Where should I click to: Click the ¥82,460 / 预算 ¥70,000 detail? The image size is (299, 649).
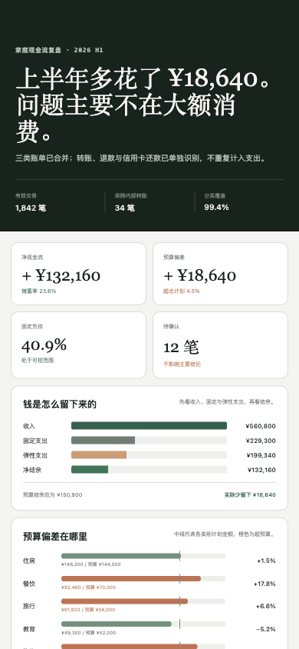click(x=88, y=587)
